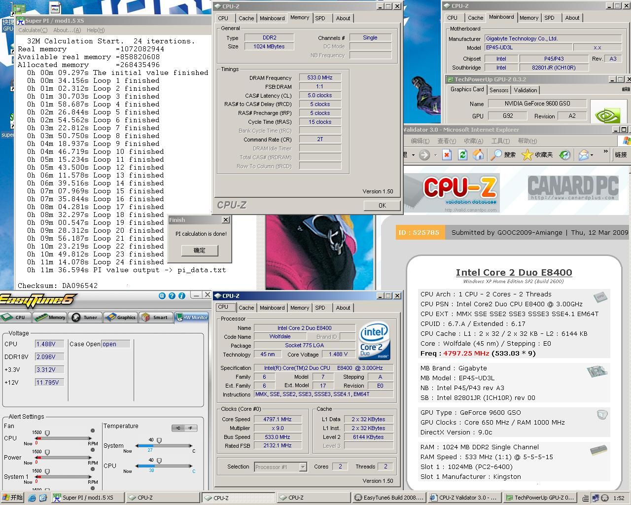Open IE 收藏(A) menu

473,141
